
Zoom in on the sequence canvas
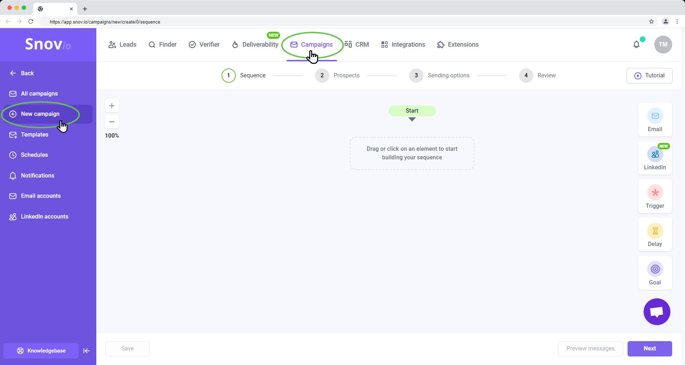pos(112,106)
